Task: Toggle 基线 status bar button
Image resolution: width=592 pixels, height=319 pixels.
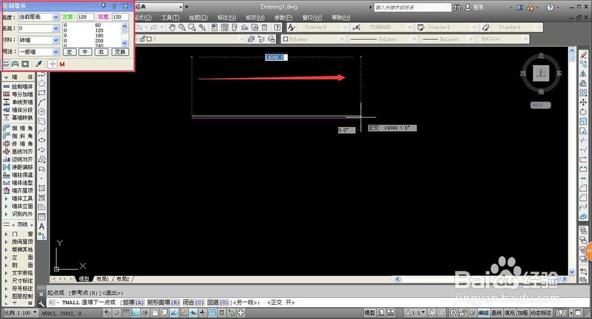Action: click(x=496, y=313)
